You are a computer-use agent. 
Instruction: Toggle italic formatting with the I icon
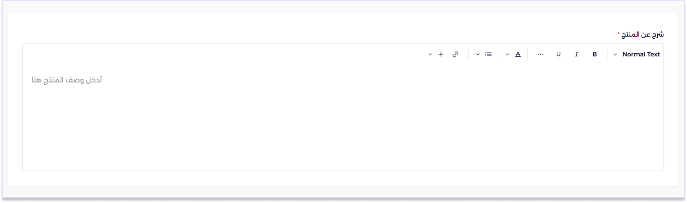[576, 54]
